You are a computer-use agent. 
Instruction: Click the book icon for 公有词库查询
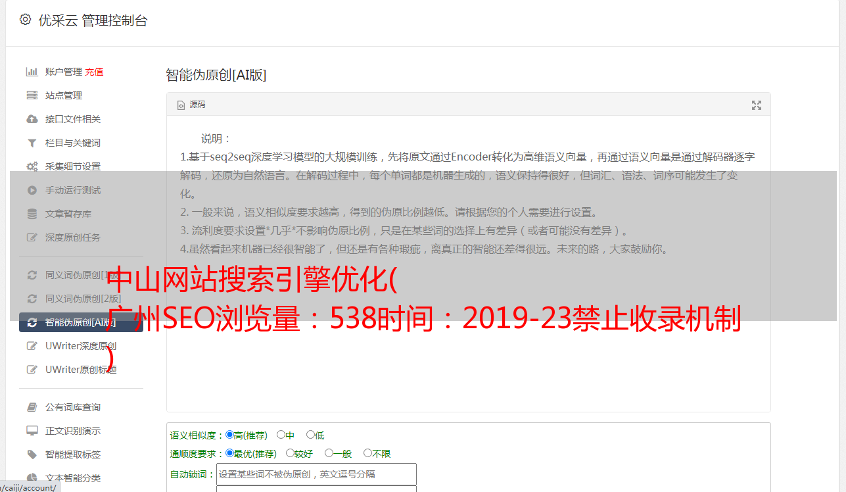click(x=32, y=407)
